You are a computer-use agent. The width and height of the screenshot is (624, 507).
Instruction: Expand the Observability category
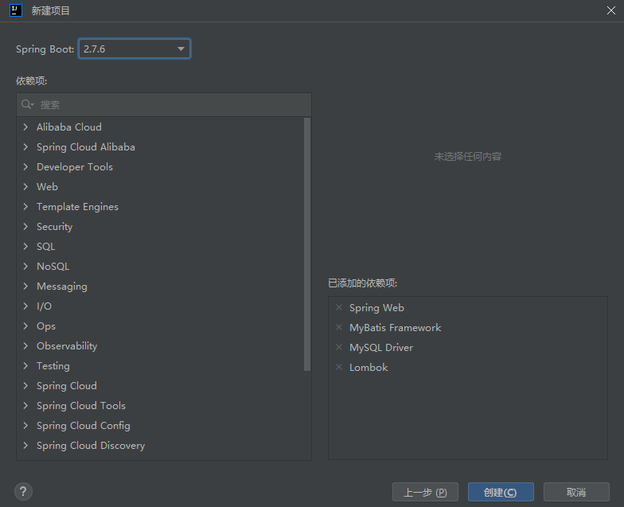(x=25, y=345)
